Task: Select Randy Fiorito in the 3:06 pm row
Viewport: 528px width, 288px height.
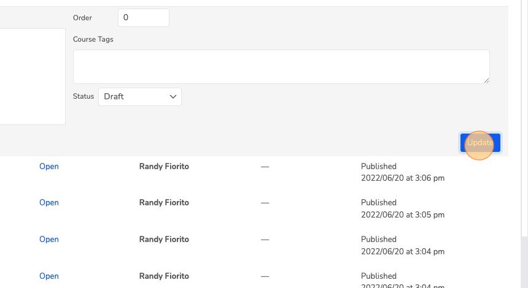Action: [x=164, y=166]
